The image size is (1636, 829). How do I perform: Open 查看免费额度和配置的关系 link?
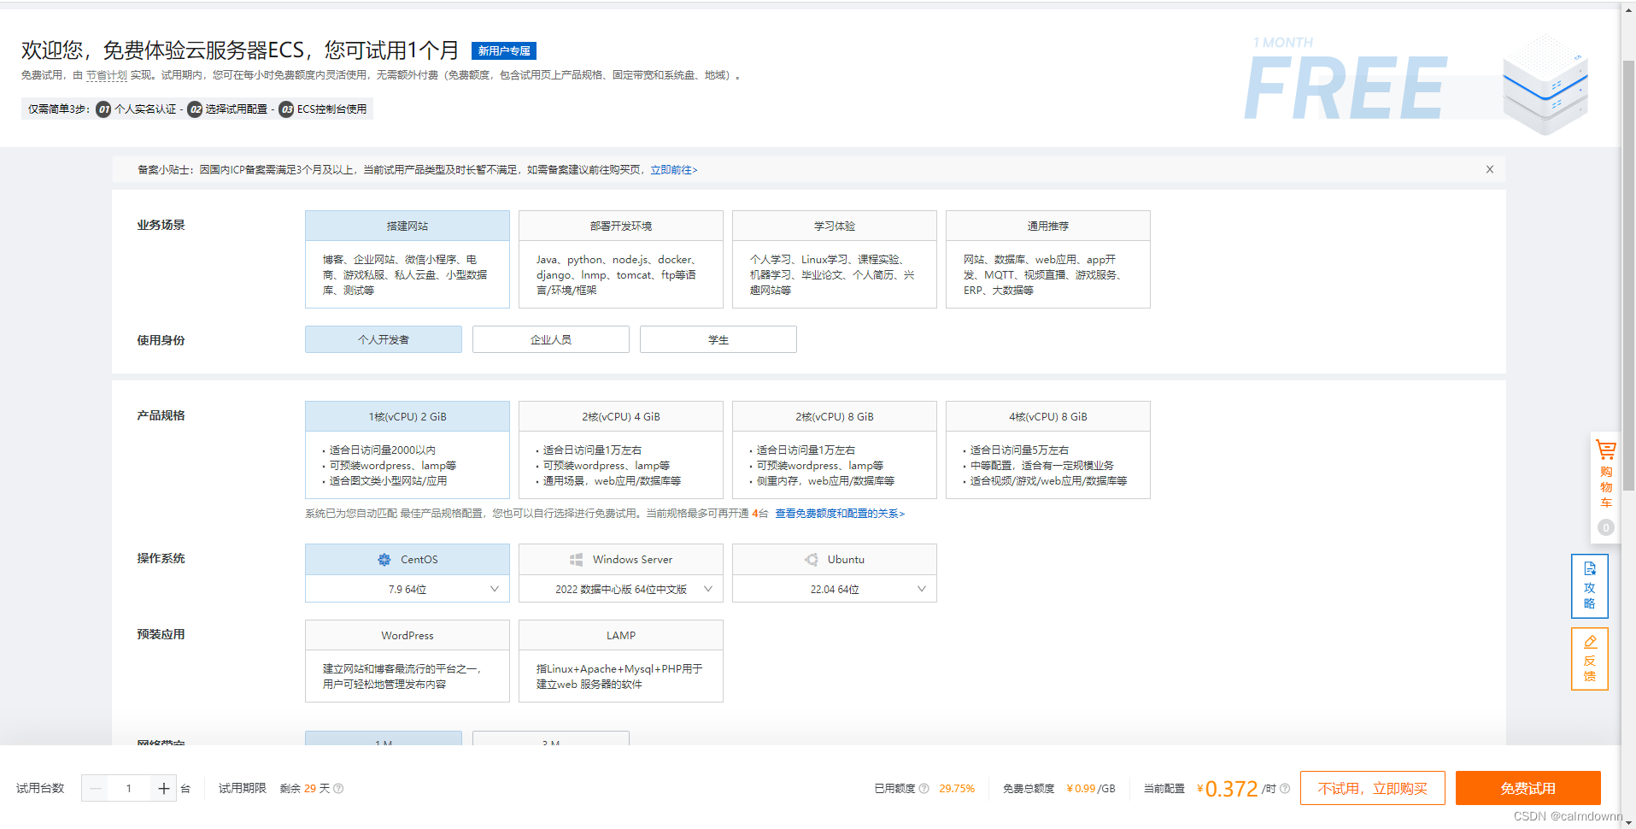[840, 514]
